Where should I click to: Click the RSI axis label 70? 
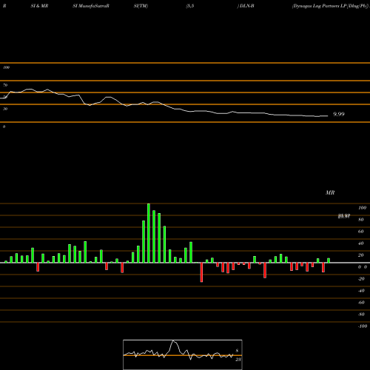click(x=5, y=85)
